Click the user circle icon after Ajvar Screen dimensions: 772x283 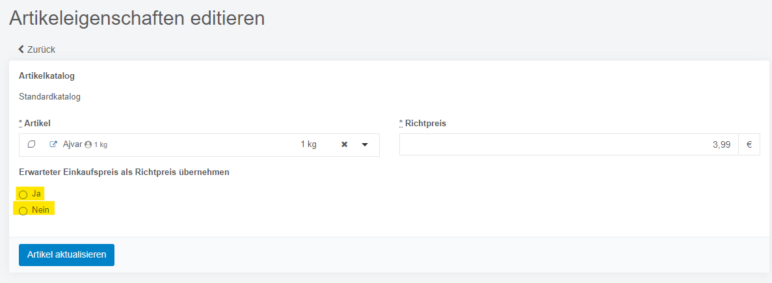pos(88,144)
